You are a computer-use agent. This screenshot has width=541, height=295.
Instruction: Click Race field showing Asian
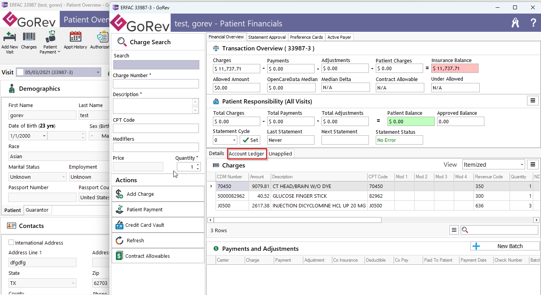58,156
